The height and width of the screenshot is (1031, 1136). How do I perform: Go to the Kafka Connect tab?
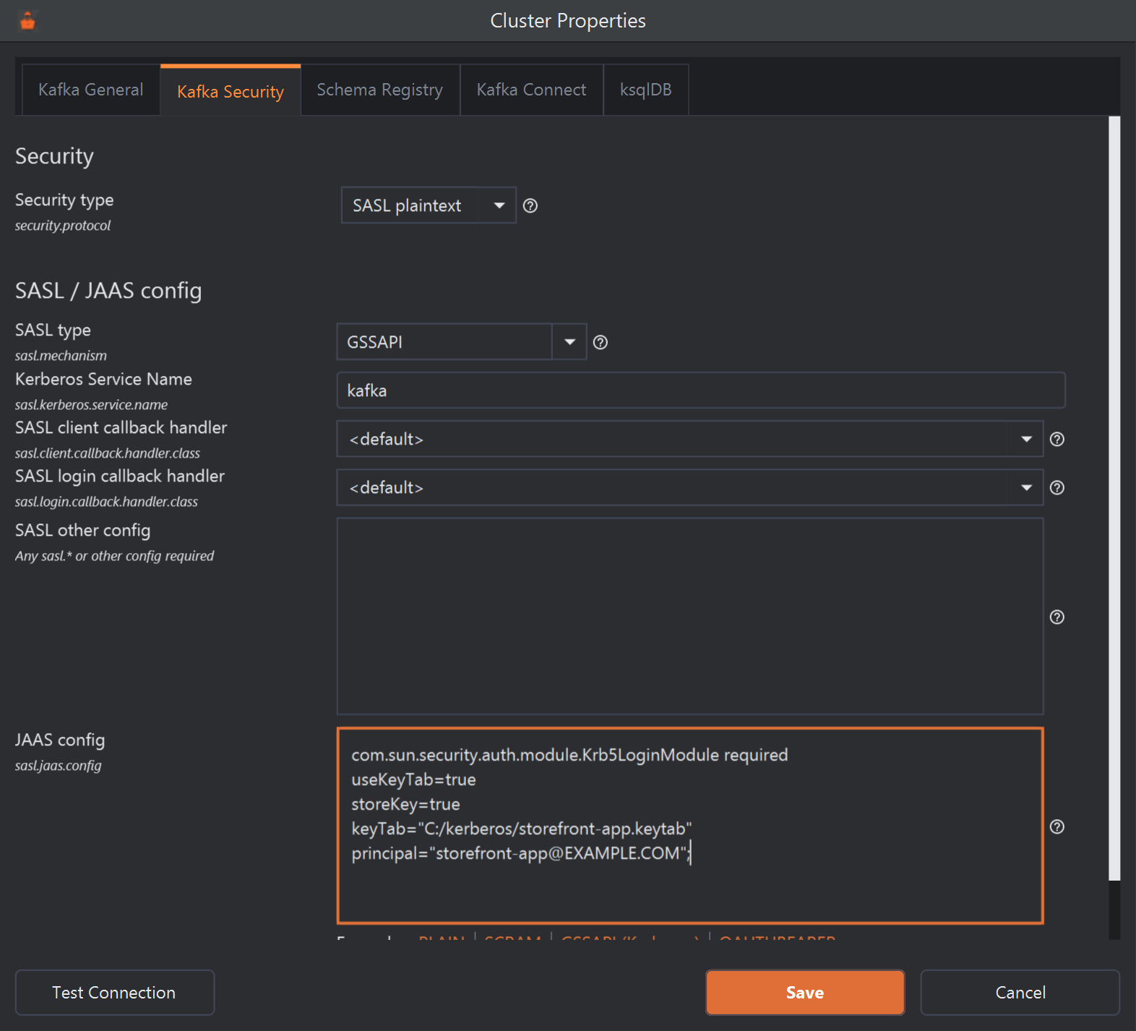click(x=531, y=90)
